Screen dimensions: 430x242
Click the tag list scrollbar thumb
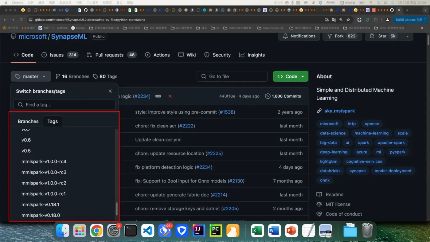coord(116,209)
